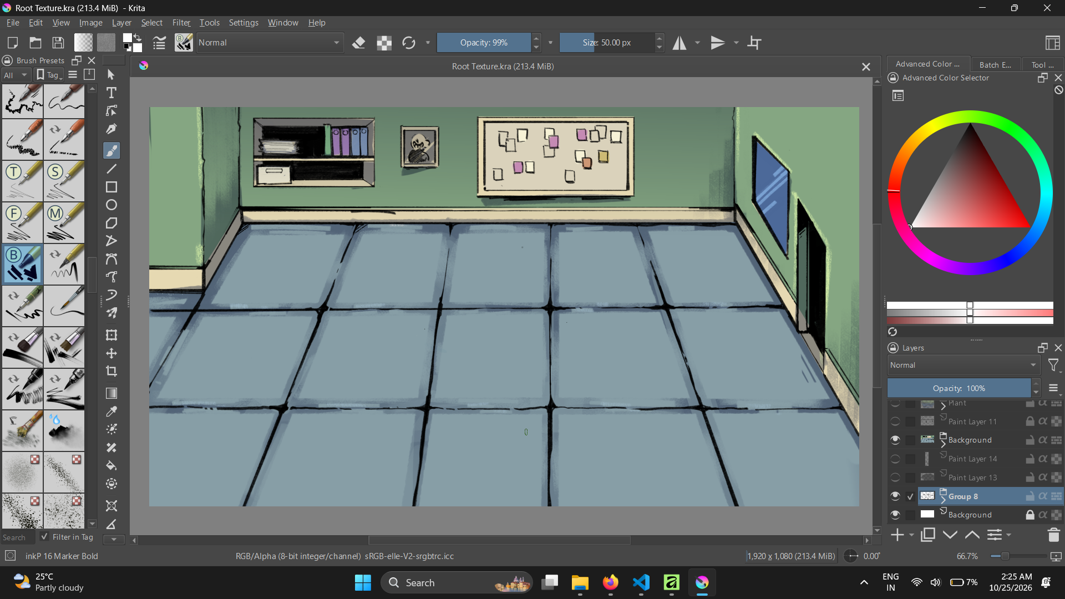Open the brush blending mode Normal dropdown
The image size is (1065, 599).
click(x=269, y=43)
